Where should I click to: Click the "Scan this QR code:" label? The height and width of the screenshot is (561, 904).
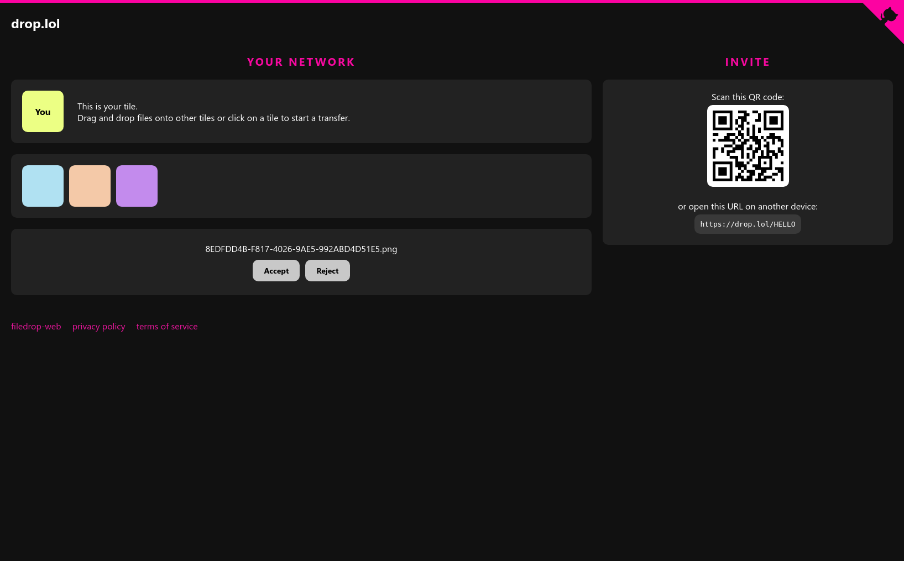(x=748, y=97)
